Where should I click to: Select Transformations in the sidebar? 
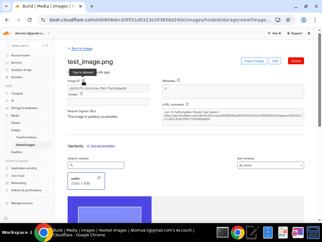tap(26, 137)
